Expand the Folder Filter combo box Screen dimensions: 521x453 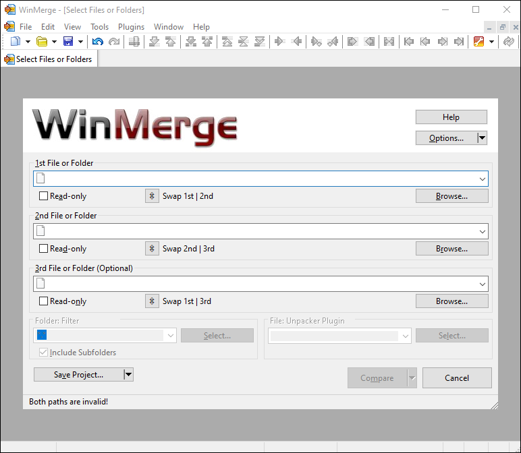pyautogui.click(x=171, y=336)
